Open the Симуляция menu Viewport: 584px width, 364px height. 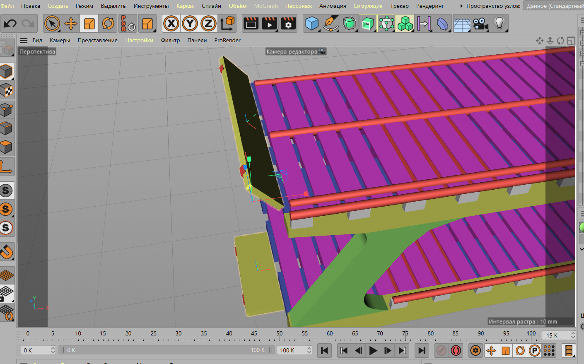tap(368, 6)
